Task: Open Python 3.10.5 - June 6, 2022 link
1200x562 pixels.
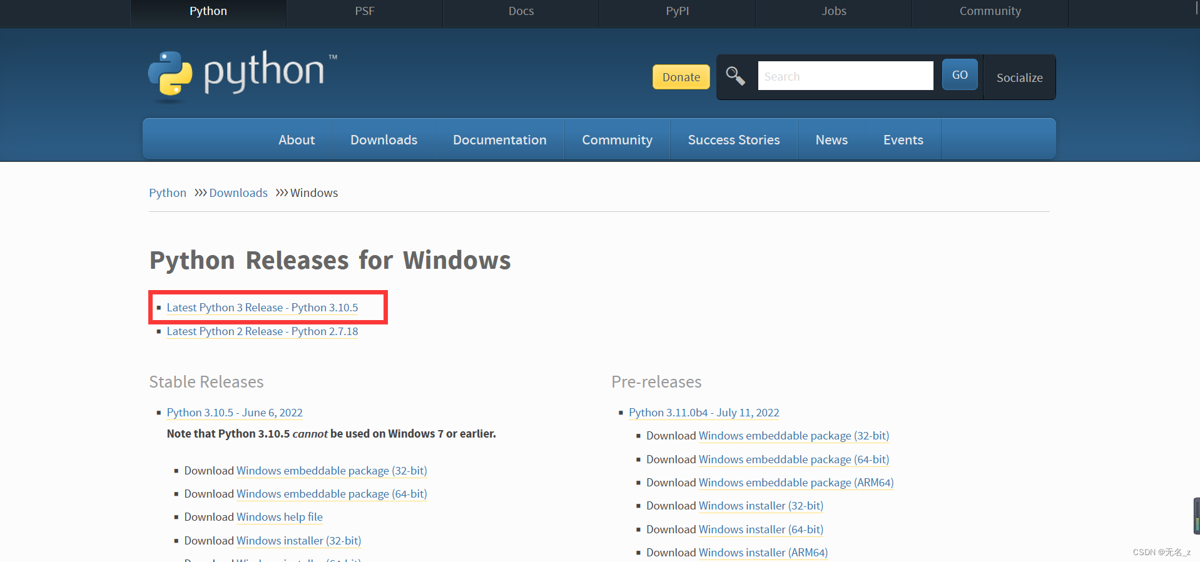Action: (235, 413)
